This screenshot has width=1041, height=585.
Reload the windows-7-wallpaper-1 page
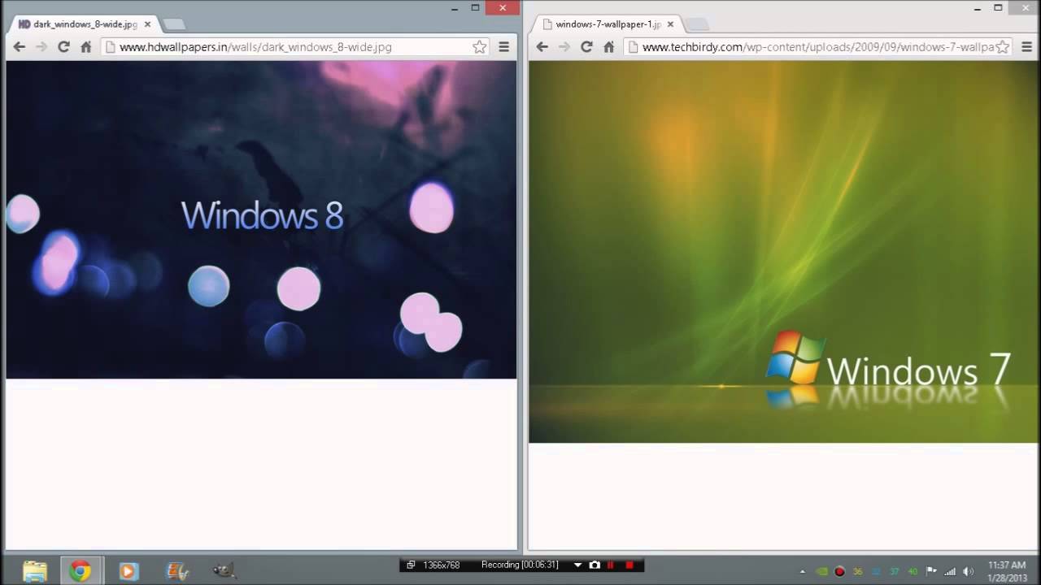[x=586, y=47]
